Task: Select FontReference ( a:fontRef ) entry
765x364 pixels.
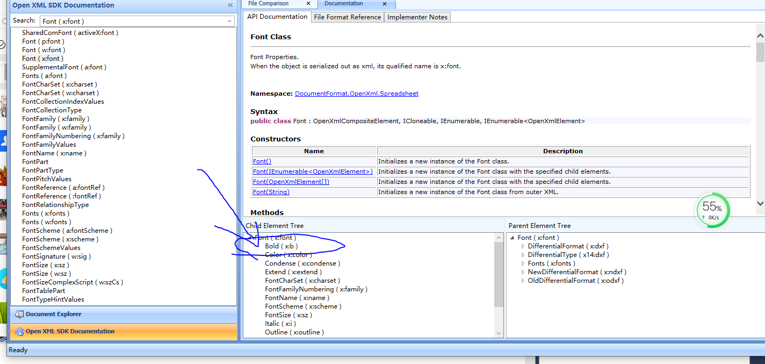Action: pyautogui.click(x=63, y=188)
